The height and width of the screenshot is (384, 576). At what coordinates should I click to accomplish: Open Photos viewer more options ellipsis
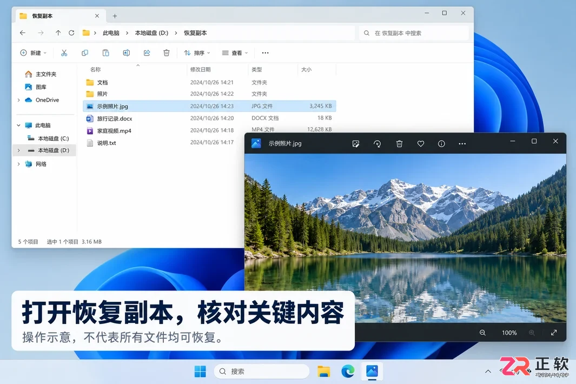462,144
